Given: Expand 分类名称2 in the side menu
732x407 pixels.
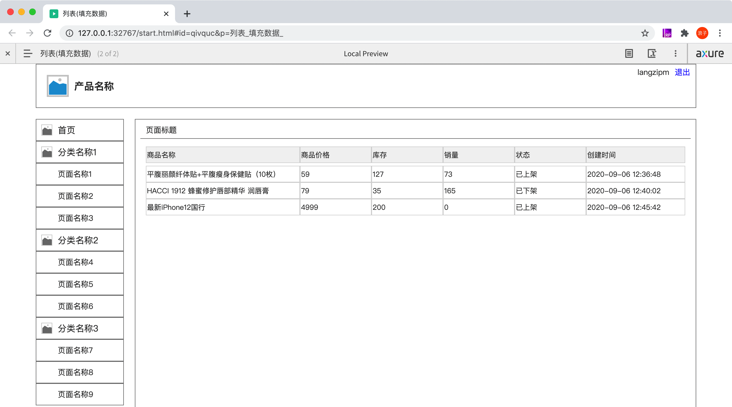Looking at the screenshot, I should pyautogui.click(x=80, y=240).
